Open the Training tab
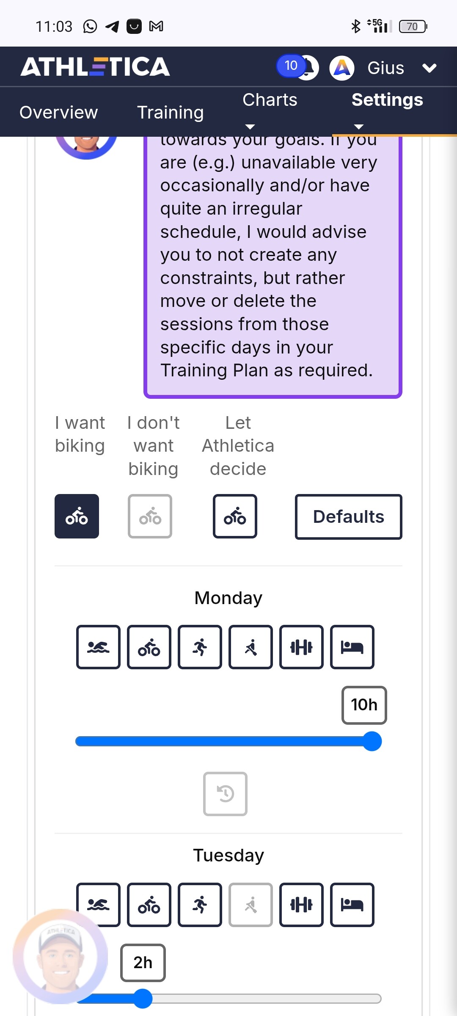Viewport: 457px width, 1016px height. point(170,112)
